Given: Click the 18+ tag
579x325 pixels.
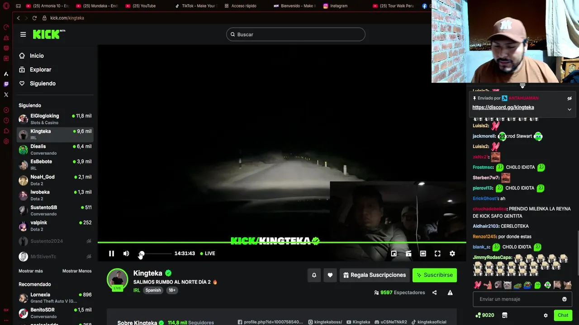Looking at the screenshot, I should [172, 290].
